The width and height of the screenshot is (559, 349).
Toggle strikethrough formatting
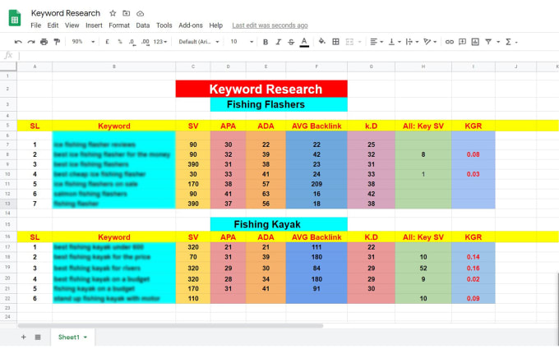[291, 42]
